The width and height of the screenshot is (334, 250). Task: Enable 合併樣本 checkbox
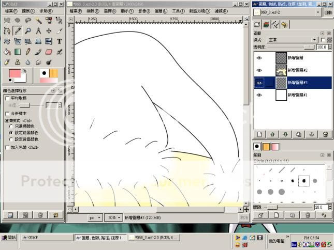pyautogui.click(x=7, y=114)
